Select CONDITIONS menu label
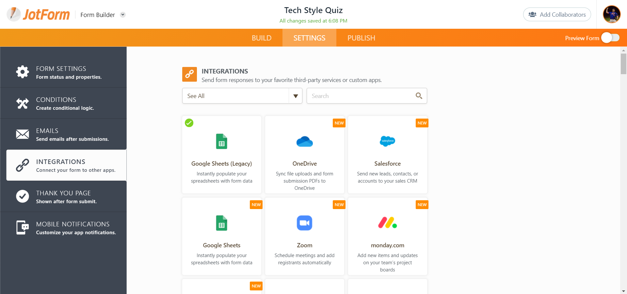Viewport: 627px width, 294px height. [56, 100]
